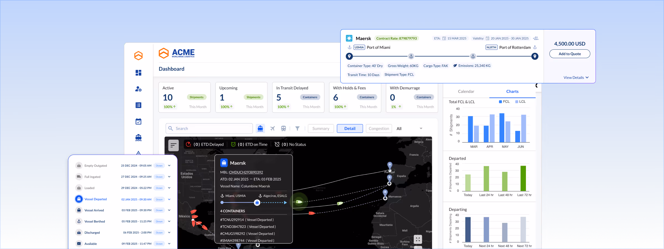
Task: Click the vessel icon in Maersk popup header
Action: pyautogui.click(x=224, y=163)
